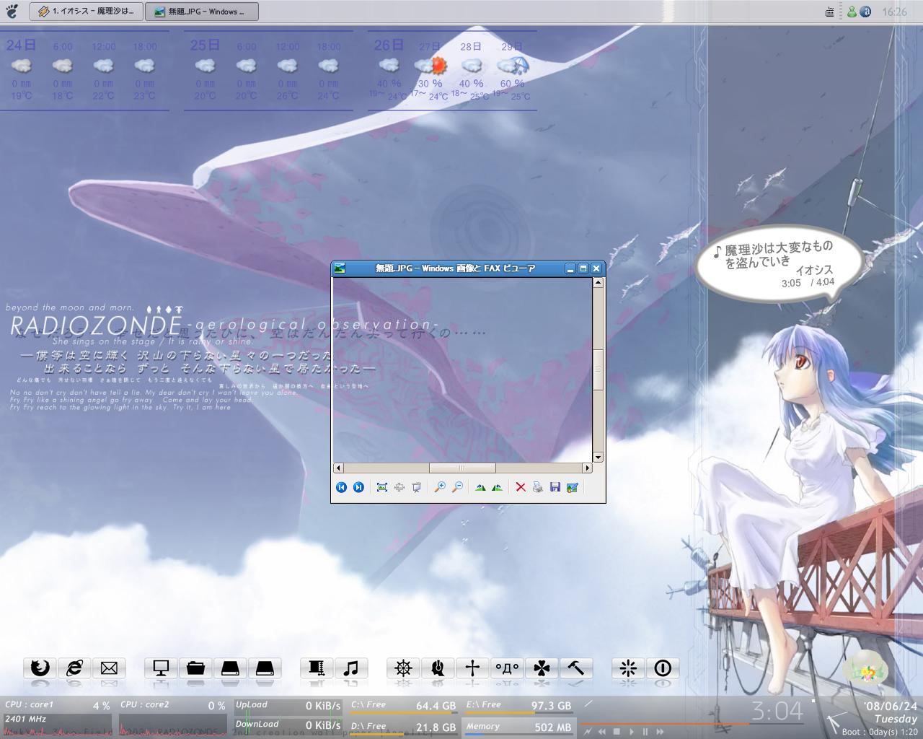Click the power icon in the dock

(663, 668)
